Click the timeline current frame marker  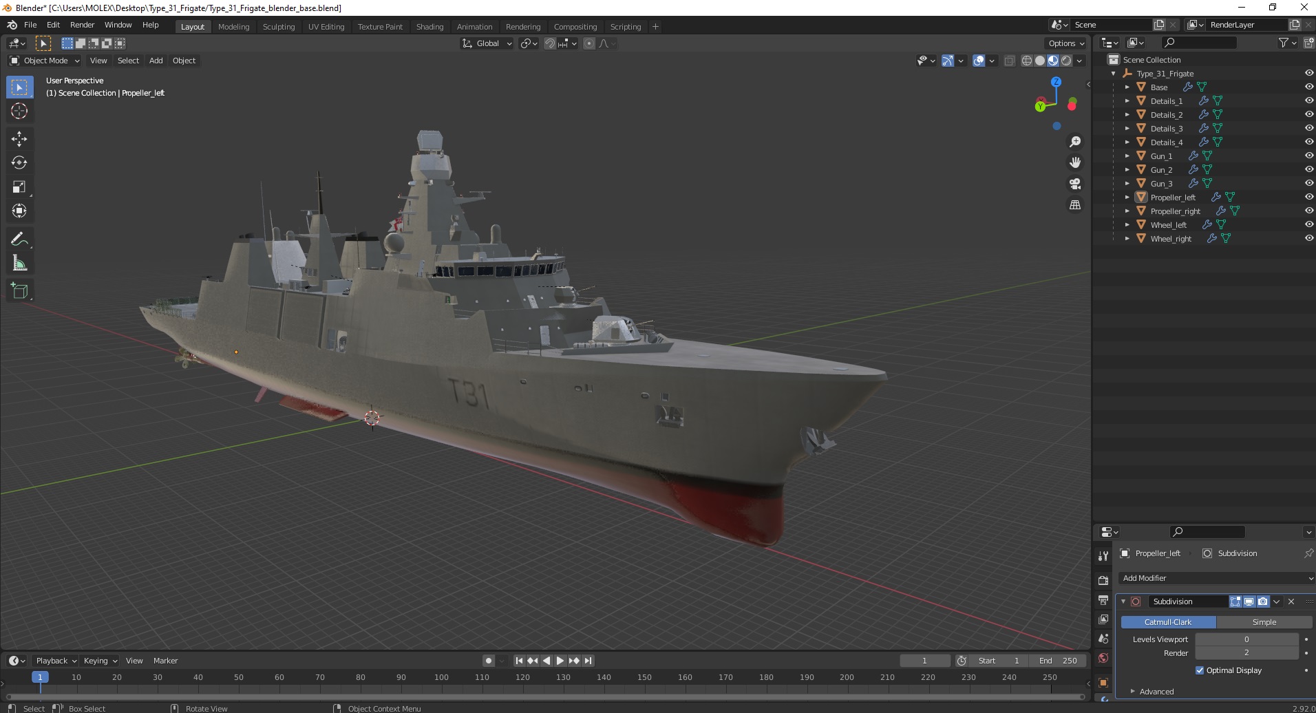[40, 677]
